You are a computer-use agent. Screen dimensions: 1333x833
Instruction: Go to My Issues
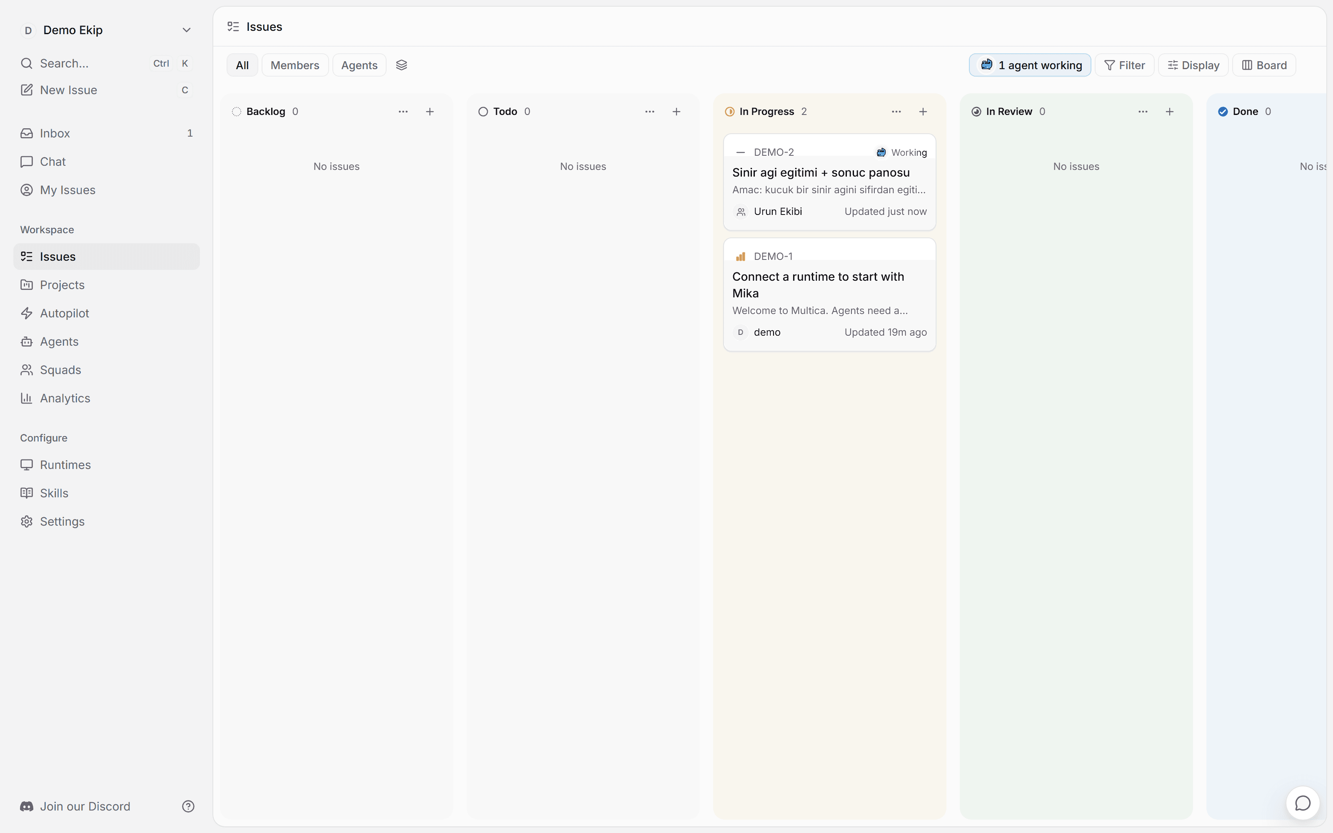pyautogui.click(x=106, y=190)
